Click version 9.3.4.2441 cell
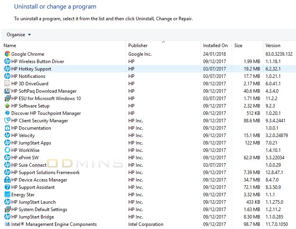296x229 pixels. click(x=275, y=121)
